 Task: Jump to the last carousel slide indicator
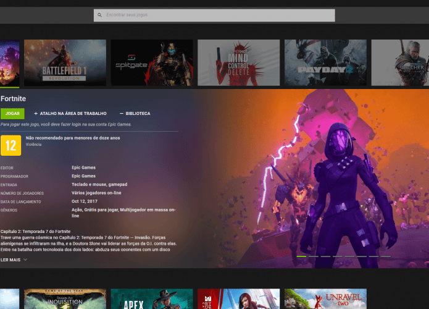386,256
